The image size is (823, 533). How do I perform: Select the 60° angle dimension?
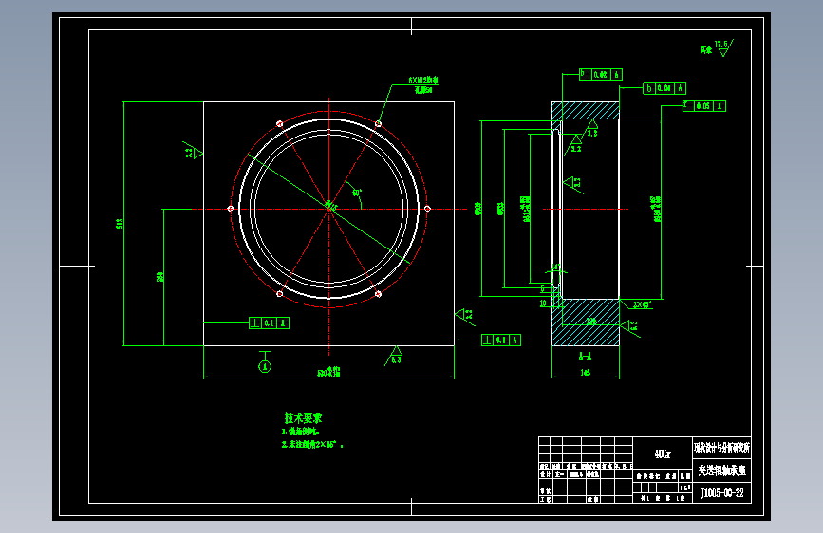pyautogui.click(x=357, y=193)
